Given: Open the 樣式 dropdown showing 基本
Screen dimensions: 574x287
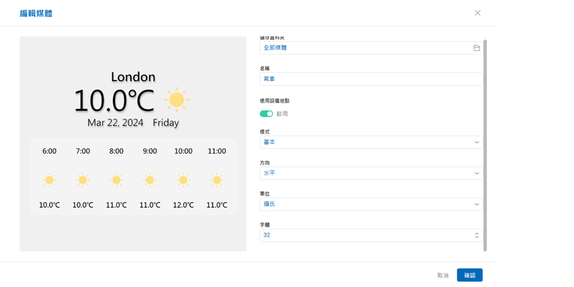Looking at the screenshot, I should (x=371, y=142).
